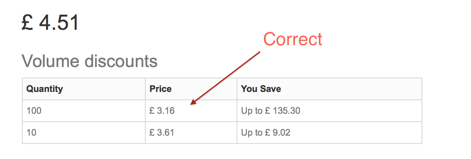Click the quantity 10 cell
Image resolution: width=471 pixels, height=159 pixels.
tap(32, 133)
